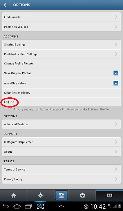123x211 pixels.
Task: Open the activity heart bubble tab
Action: pyautogui.click(x=83, y=196)
